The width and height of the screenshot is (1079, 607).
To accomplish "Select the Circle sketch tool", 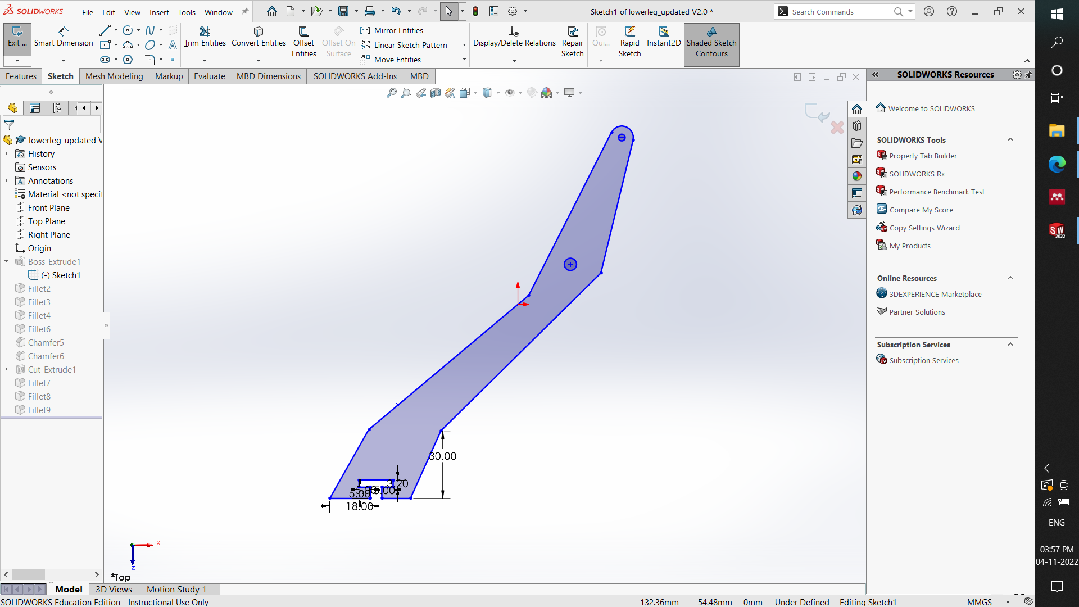I will (128, 30).
